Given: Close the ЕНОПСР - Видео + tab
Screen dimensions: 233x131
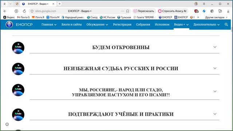Looking at the screenshot, I should click(x=54, y=4).
